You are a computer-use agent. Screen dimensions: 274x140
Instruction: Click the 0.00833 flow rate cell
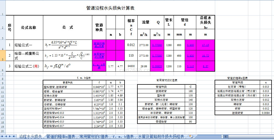tap(157, 66)
